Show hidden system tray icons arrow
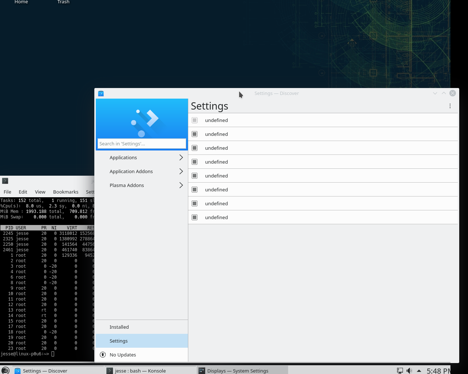Image resolution: width=468 pixels, height=374 pixels. [x=419, y=371]
